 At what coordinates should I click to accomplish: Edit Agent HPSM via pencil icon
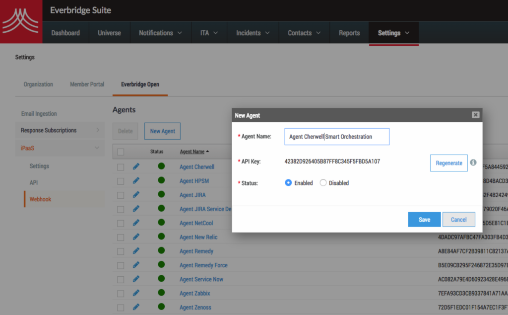tap(136, 181)
